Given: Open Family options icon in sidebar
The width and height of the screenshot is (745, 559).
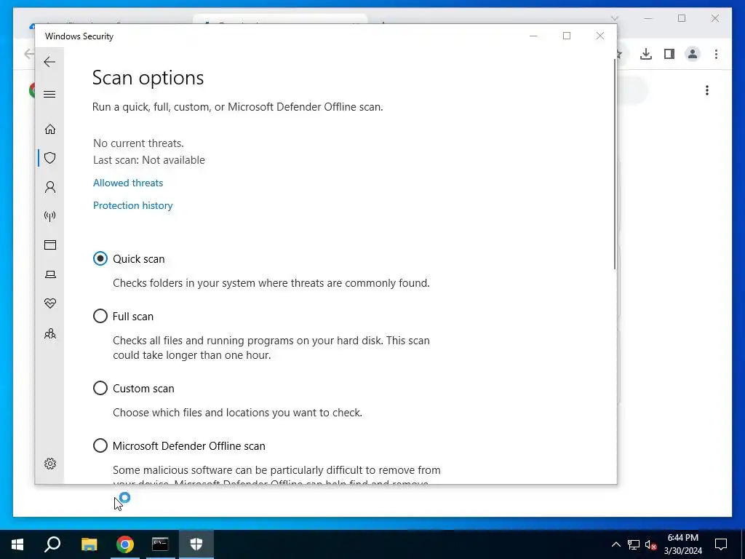Looking at the screenshot, I should (x=50, y=333).
